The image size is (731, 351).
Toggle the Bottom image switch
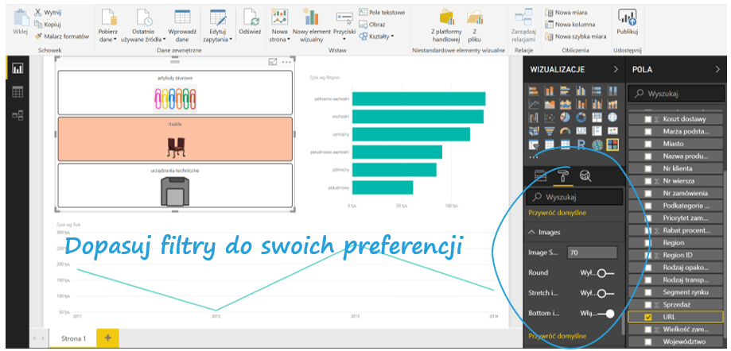point(606,314)
